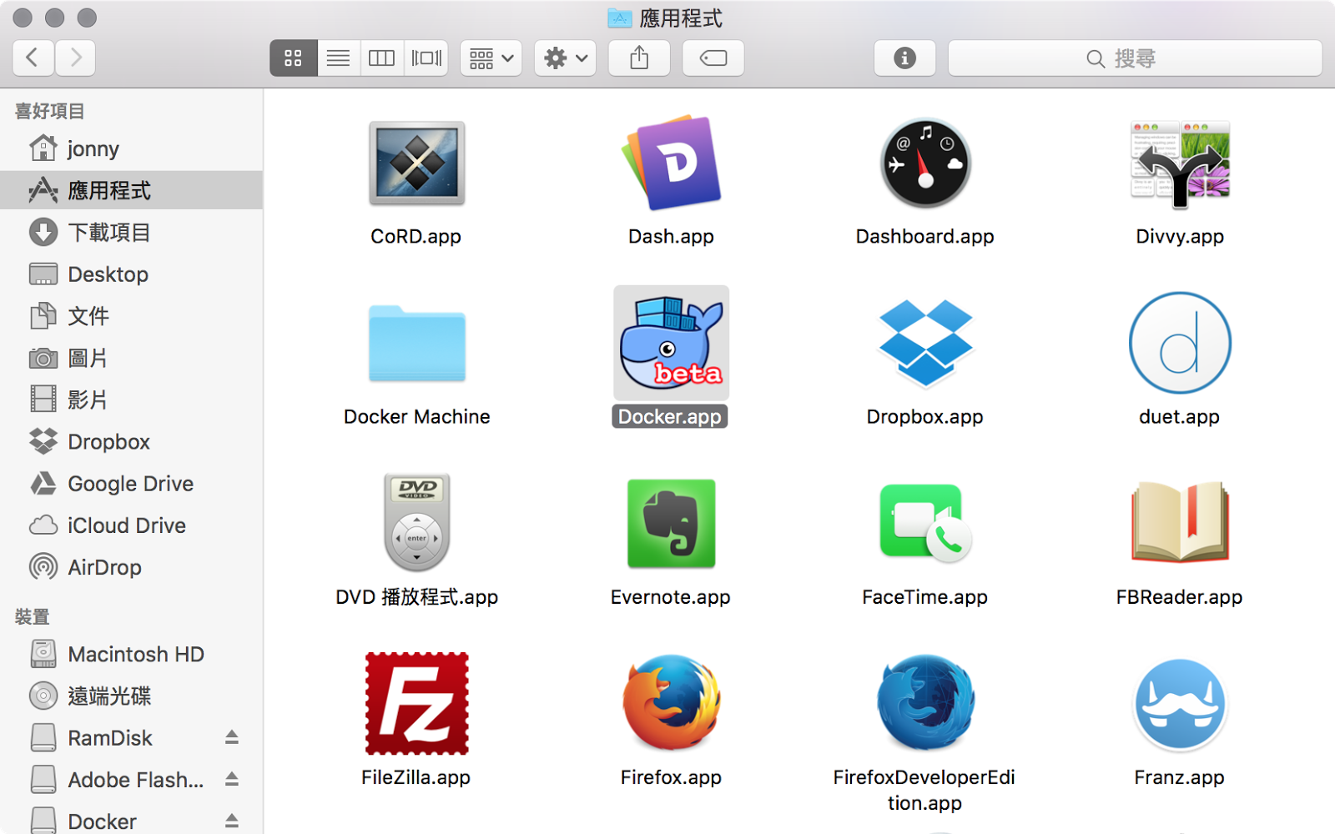Open jonny home folder in sidebar
The width and height of the screenshot is (1335, 834).
(132, 148)
